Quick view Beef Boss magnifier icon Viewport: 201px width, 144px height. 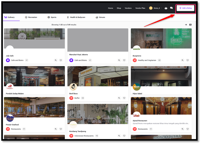tap(119, 98)
